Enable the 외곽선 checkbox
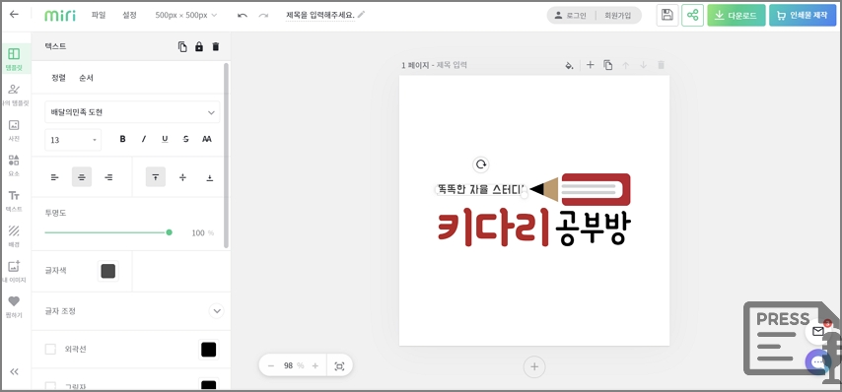 [x=50, y=349]
